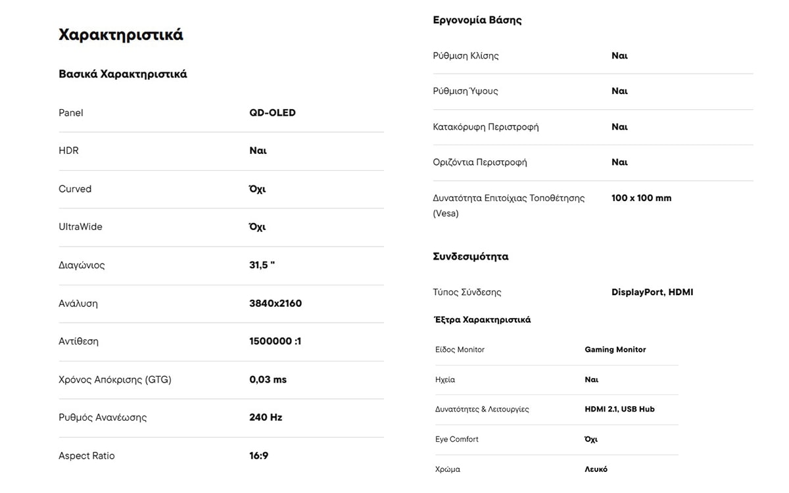Click the 16:9 aspect ratio value
789x493 pixels.
(x=258, y=456)
